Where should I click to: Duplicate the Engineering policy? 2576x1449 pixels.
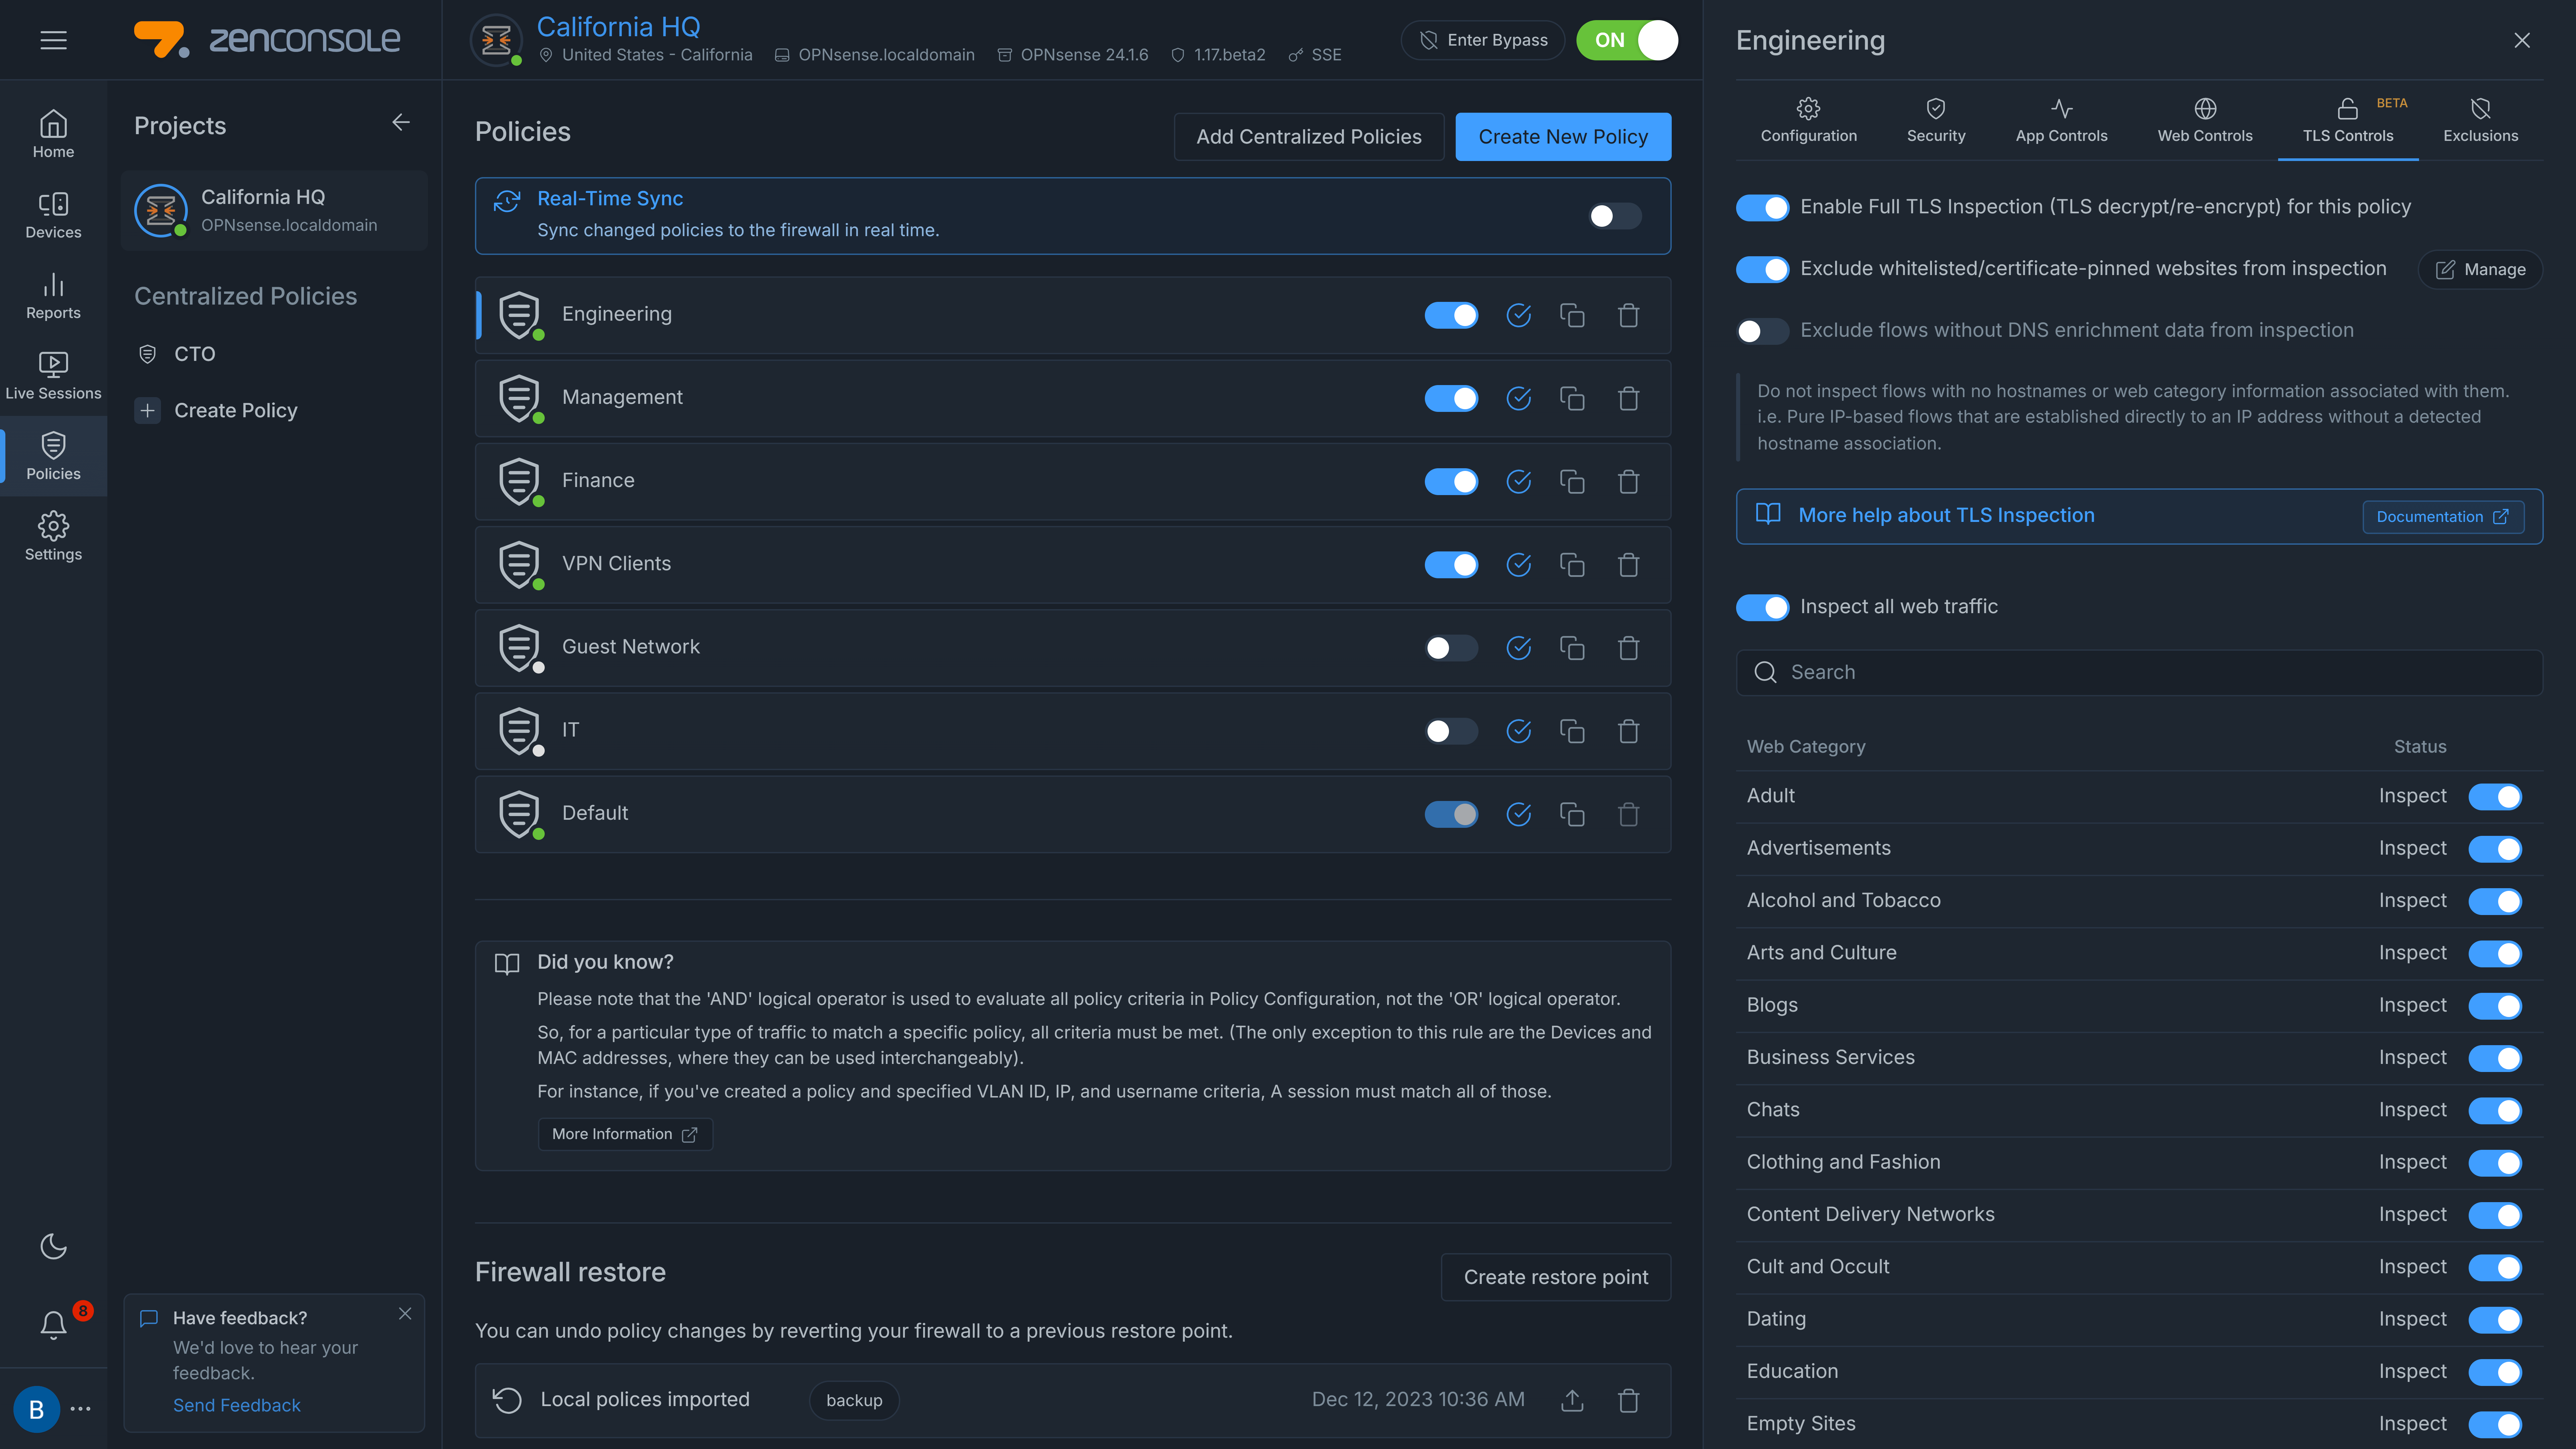(x=1572, y=315)
